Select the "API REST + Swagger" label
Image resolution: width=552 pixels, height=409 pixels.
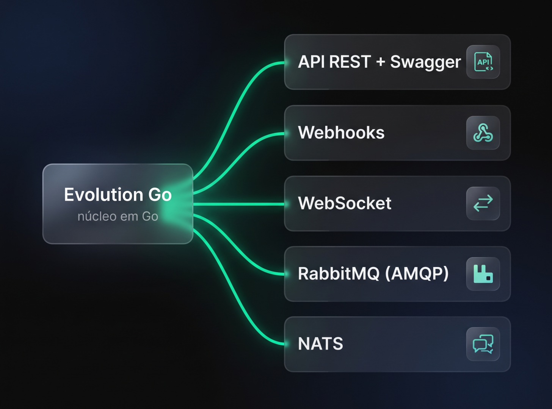click(x=379, y=62)
